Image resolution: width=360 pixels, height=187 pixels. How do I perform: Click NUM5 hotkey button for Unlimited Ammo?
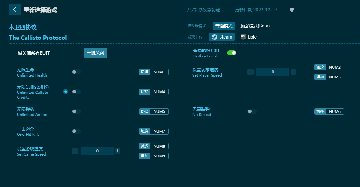click(154, 112)
